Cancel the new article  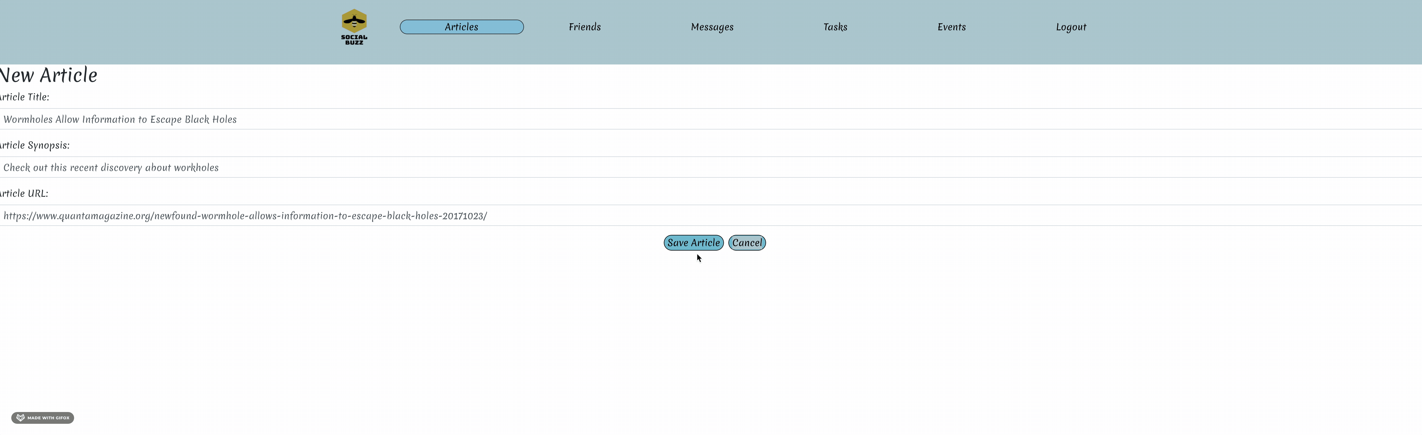[x=747, y=243]
